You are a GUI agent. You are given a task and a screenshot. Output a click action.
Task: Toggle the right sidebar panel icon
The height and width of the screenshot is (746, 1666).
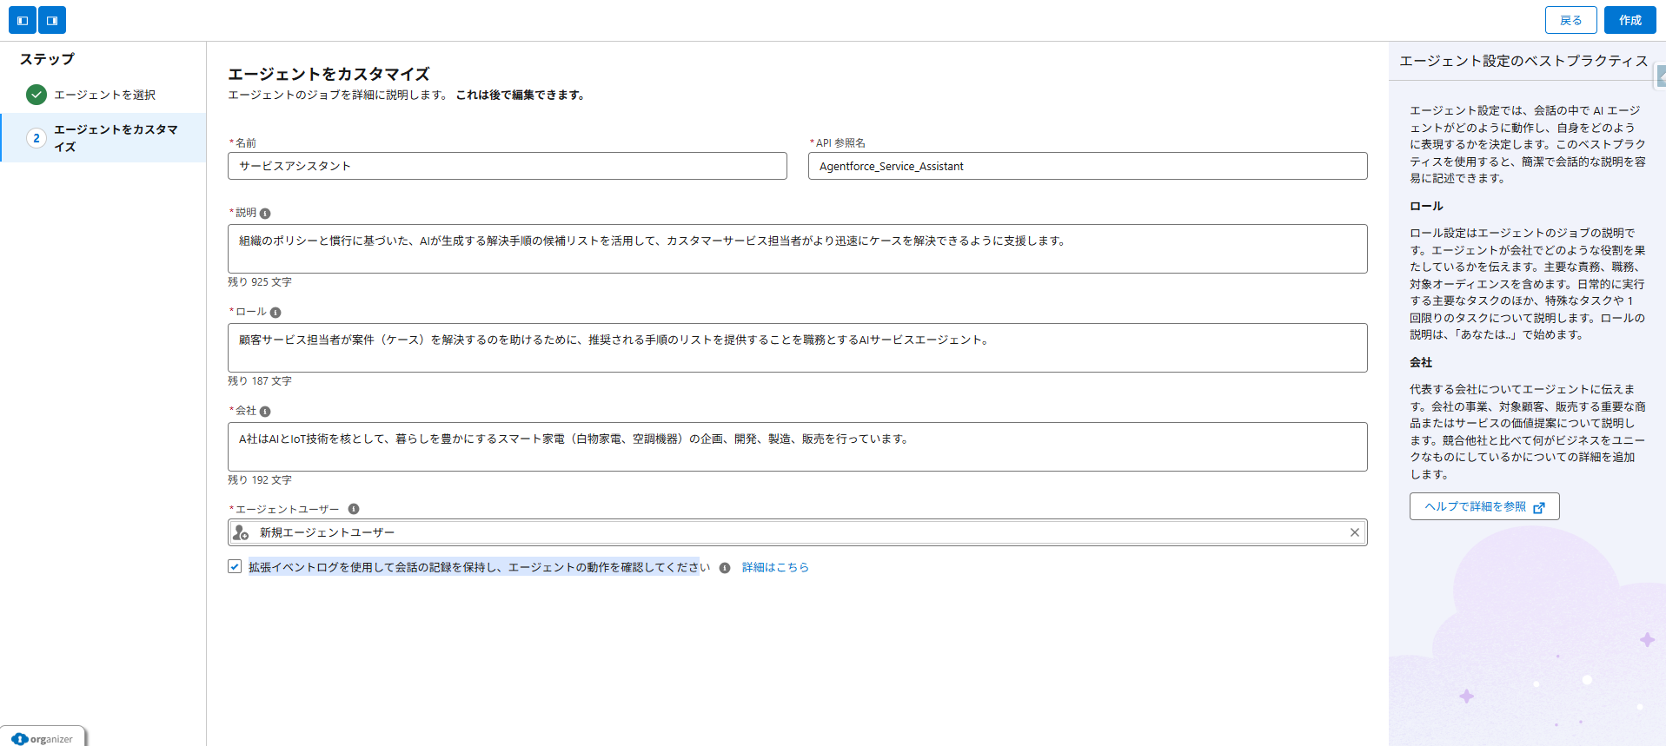click(52, 20)
